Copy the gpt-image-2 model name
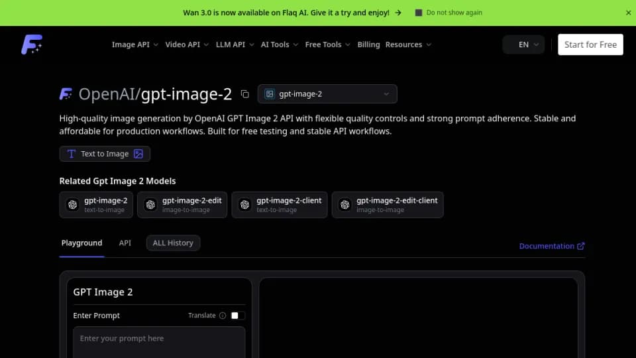This screenshot has height=358, width=636. pyautogui.click(x=244, y=94)
